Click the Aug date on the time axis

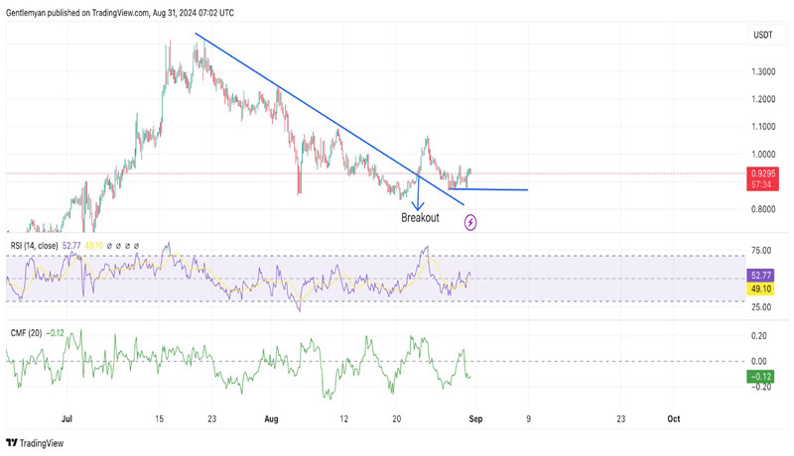(x=271, y=419)
